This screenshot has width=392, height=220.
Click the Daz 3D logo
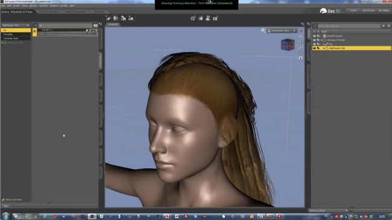point(330,11)
